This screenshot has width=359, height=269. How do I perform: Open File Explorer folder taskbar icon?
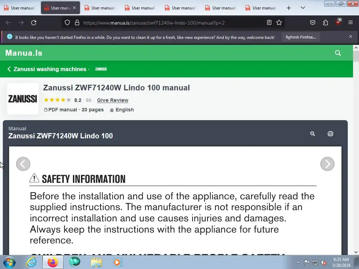tap(96, 262)
